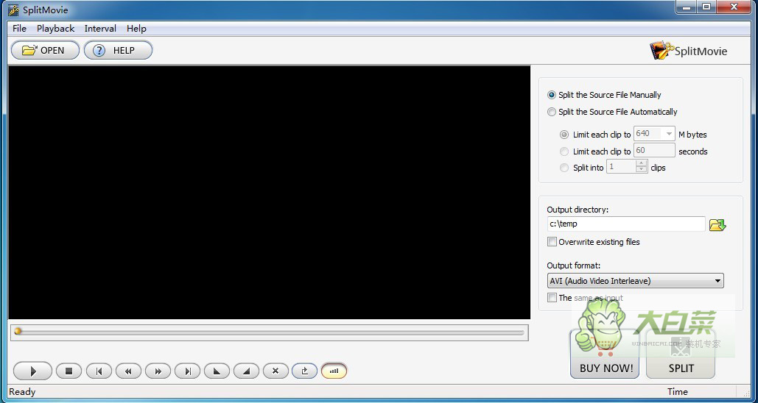
Task: Click the rewind double-arrow button
Action: 128,371
